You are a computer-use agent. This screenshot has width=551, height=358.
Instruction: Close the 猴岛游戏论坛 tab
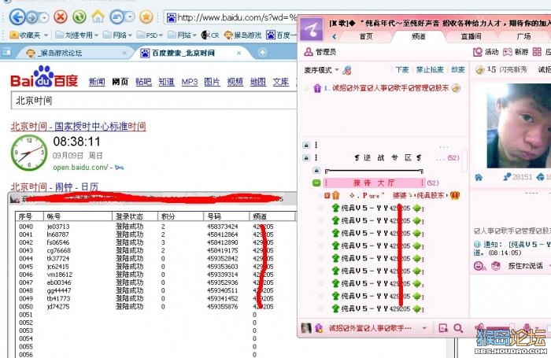point(124,53)
